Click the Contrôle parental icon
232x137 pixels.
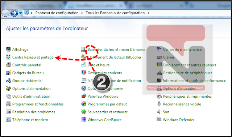point(8,65)
